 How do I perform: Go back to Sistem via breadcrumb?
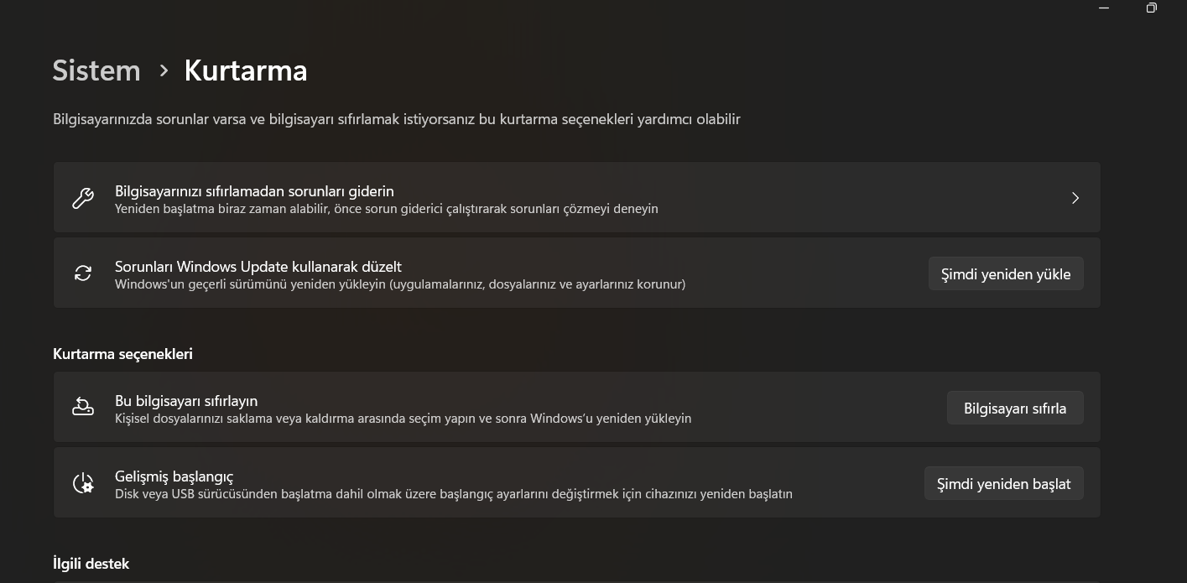click(x=96, y=70)
